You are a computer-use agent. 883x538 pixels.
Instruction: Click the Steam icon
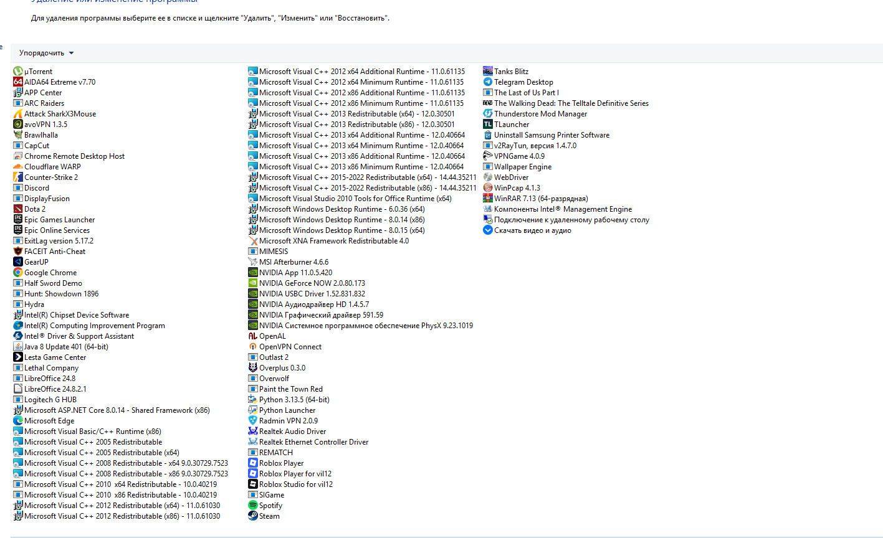pos(253,516)
